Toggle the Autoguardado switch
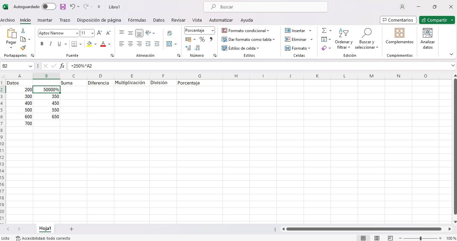This screenshot has height=241, width=457. coord(49,7)
